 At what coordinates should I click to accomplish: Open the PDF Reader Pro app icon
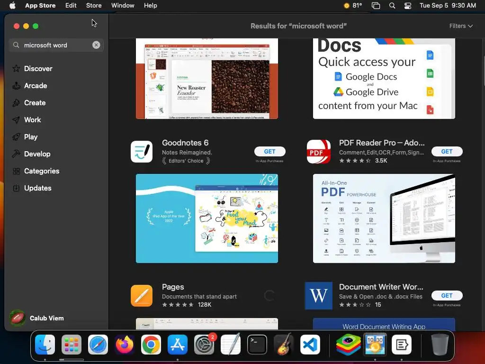point(319,152)
